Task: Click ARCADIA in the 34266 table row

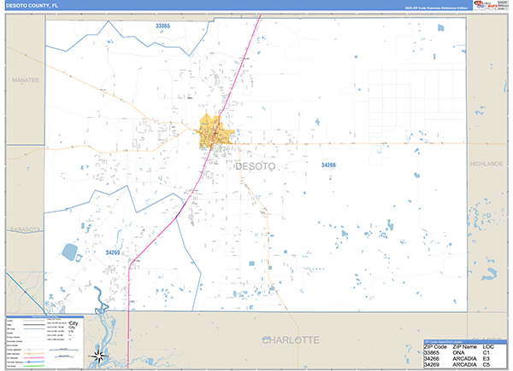Action: tap(464, 359)
